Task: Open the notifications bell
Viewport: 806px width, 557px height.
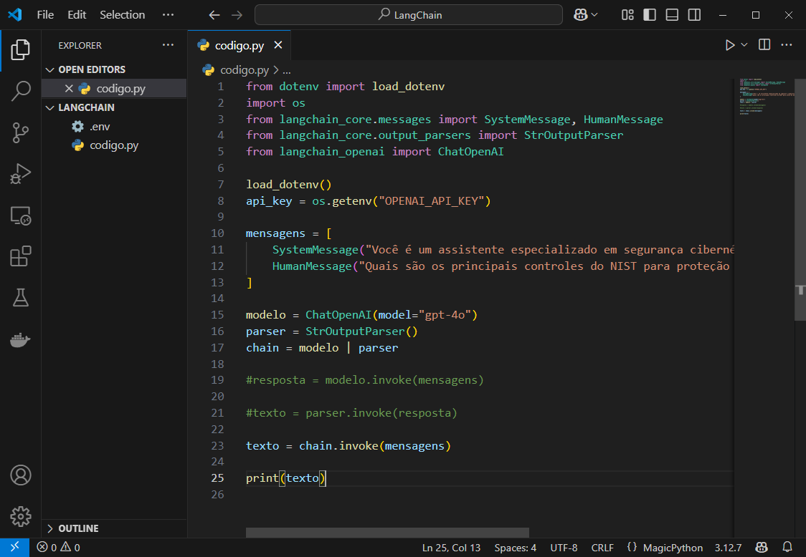Action: coord(787,548)
